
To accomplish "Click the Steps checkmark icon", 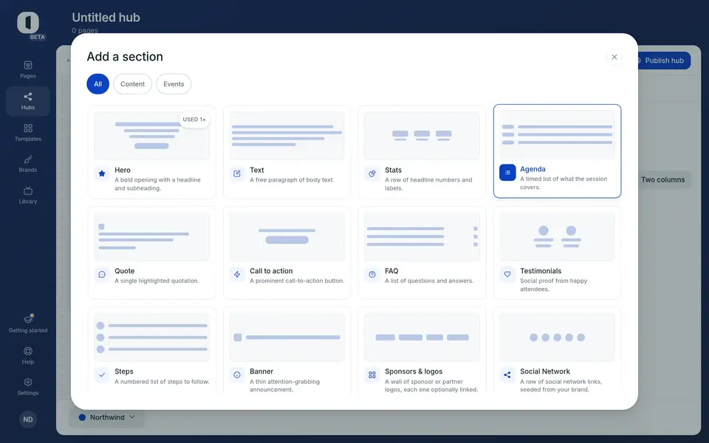I will pos(102,375).
